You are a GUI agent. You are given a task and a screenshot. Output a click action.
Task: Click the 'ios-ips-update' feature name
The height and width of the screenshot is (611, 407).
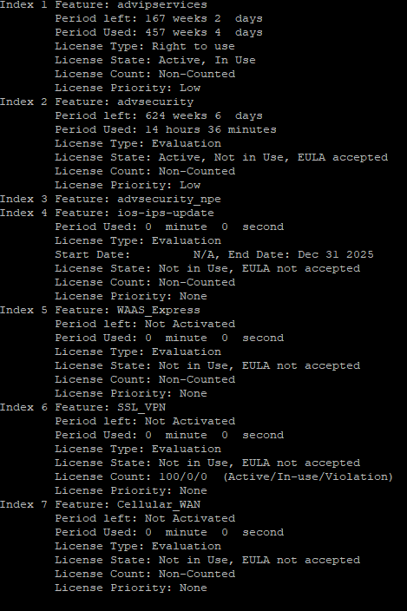pyautogui.click(x=166, y=214)
